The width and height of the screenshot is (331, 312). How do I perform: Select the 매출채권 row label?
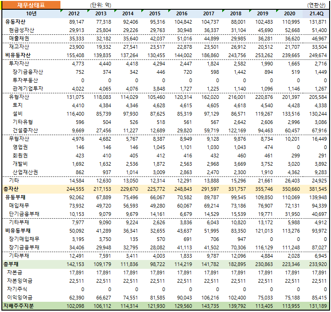coord(19,39)
